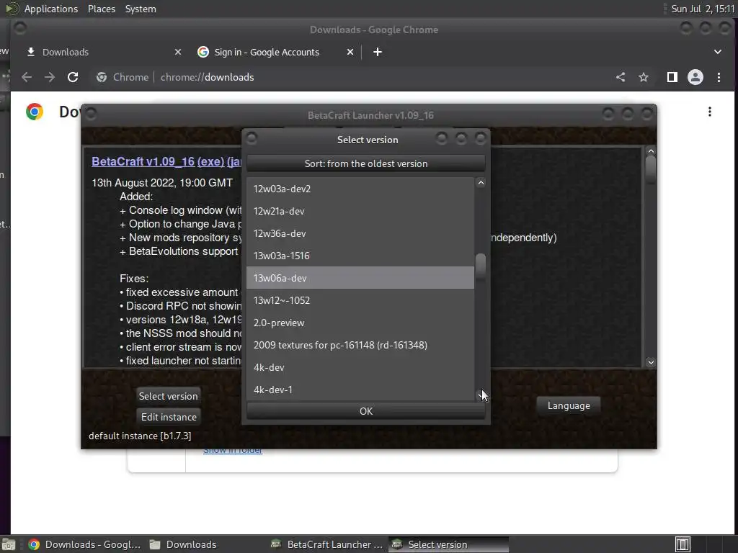The width and height of the screenshot is (738, 553).
Task: Open Chrome side panel icon
Action: pos(672,77)
